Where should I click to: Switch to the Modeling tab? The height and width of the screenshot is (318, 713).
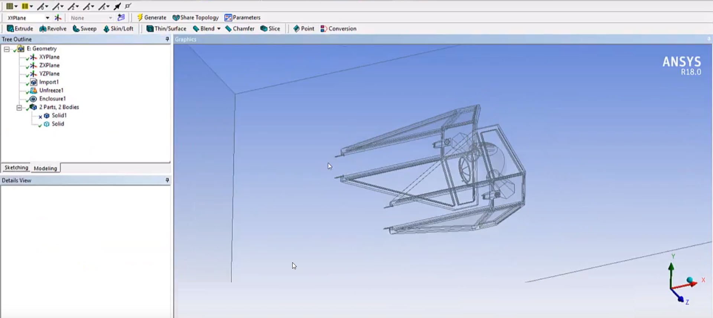[45, 168]
